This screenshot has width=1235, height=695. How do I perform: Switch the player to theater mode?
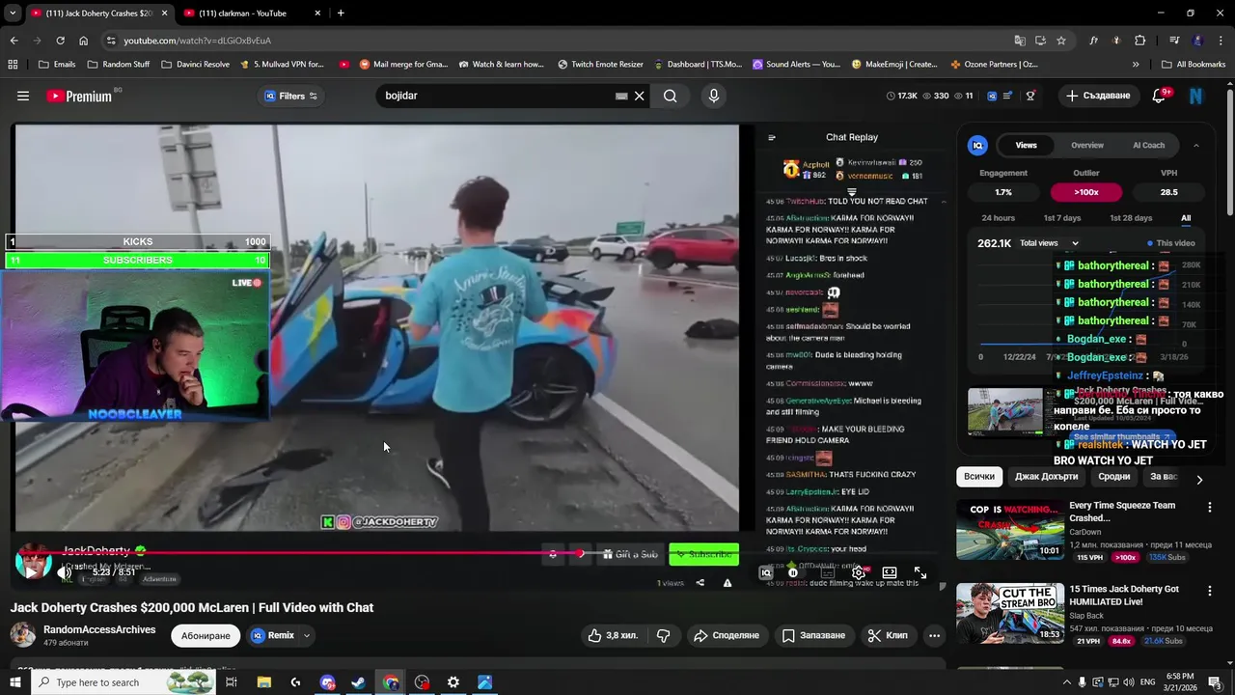pos(890,572)
